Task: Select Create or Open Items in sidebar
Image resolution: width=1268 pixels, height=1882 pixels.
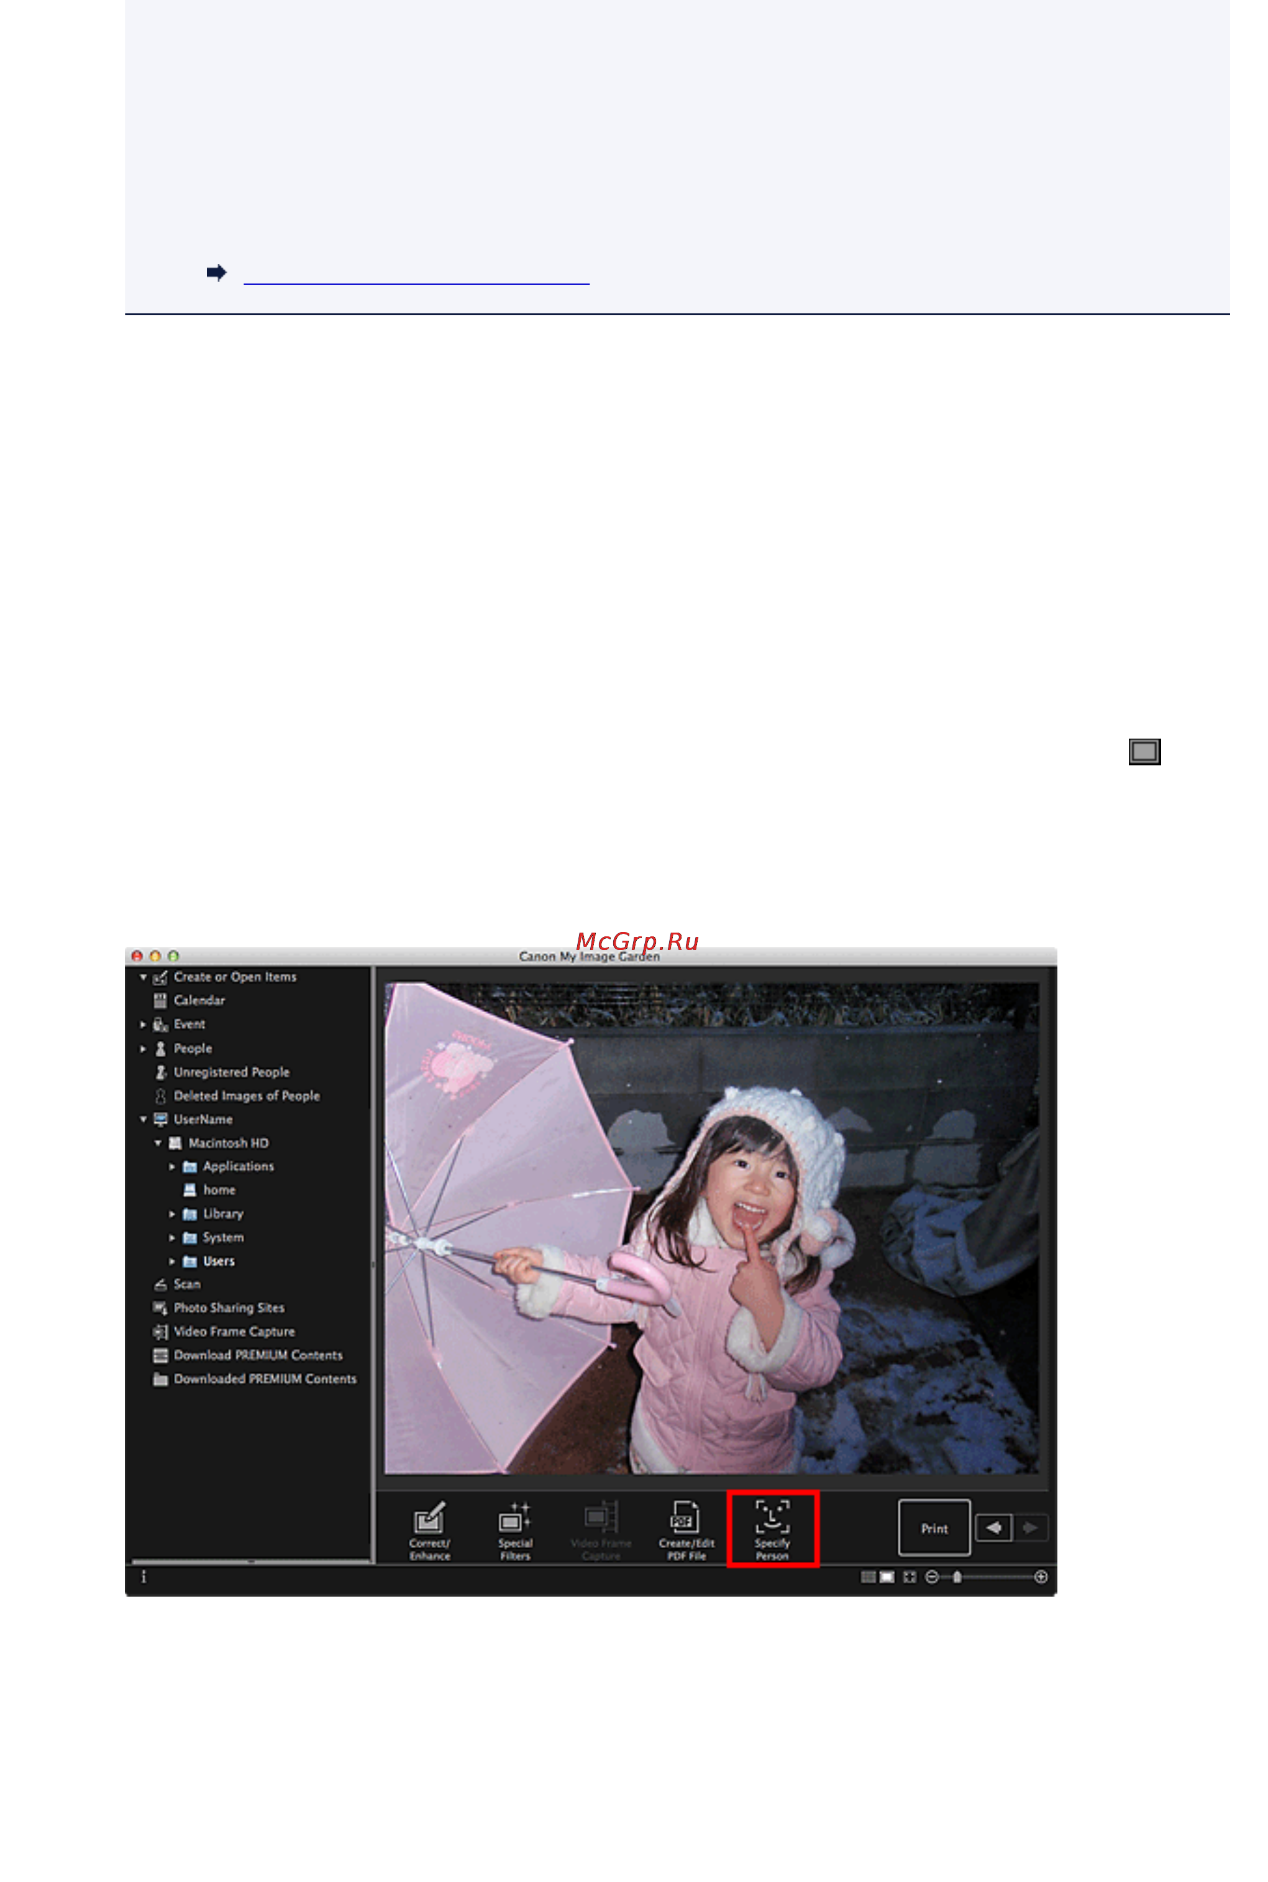Action: point(234,977)
